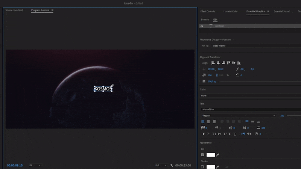Screen dimensions: 301x169
Task: Toggle Underline text style
Action: pyautogui.click(x=235, y=134)
